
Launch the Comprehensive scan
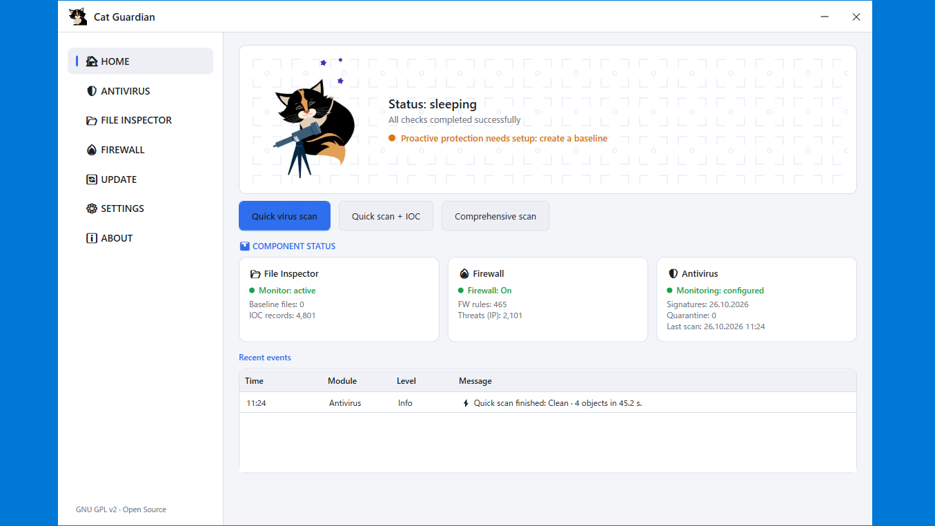[495, 216]
